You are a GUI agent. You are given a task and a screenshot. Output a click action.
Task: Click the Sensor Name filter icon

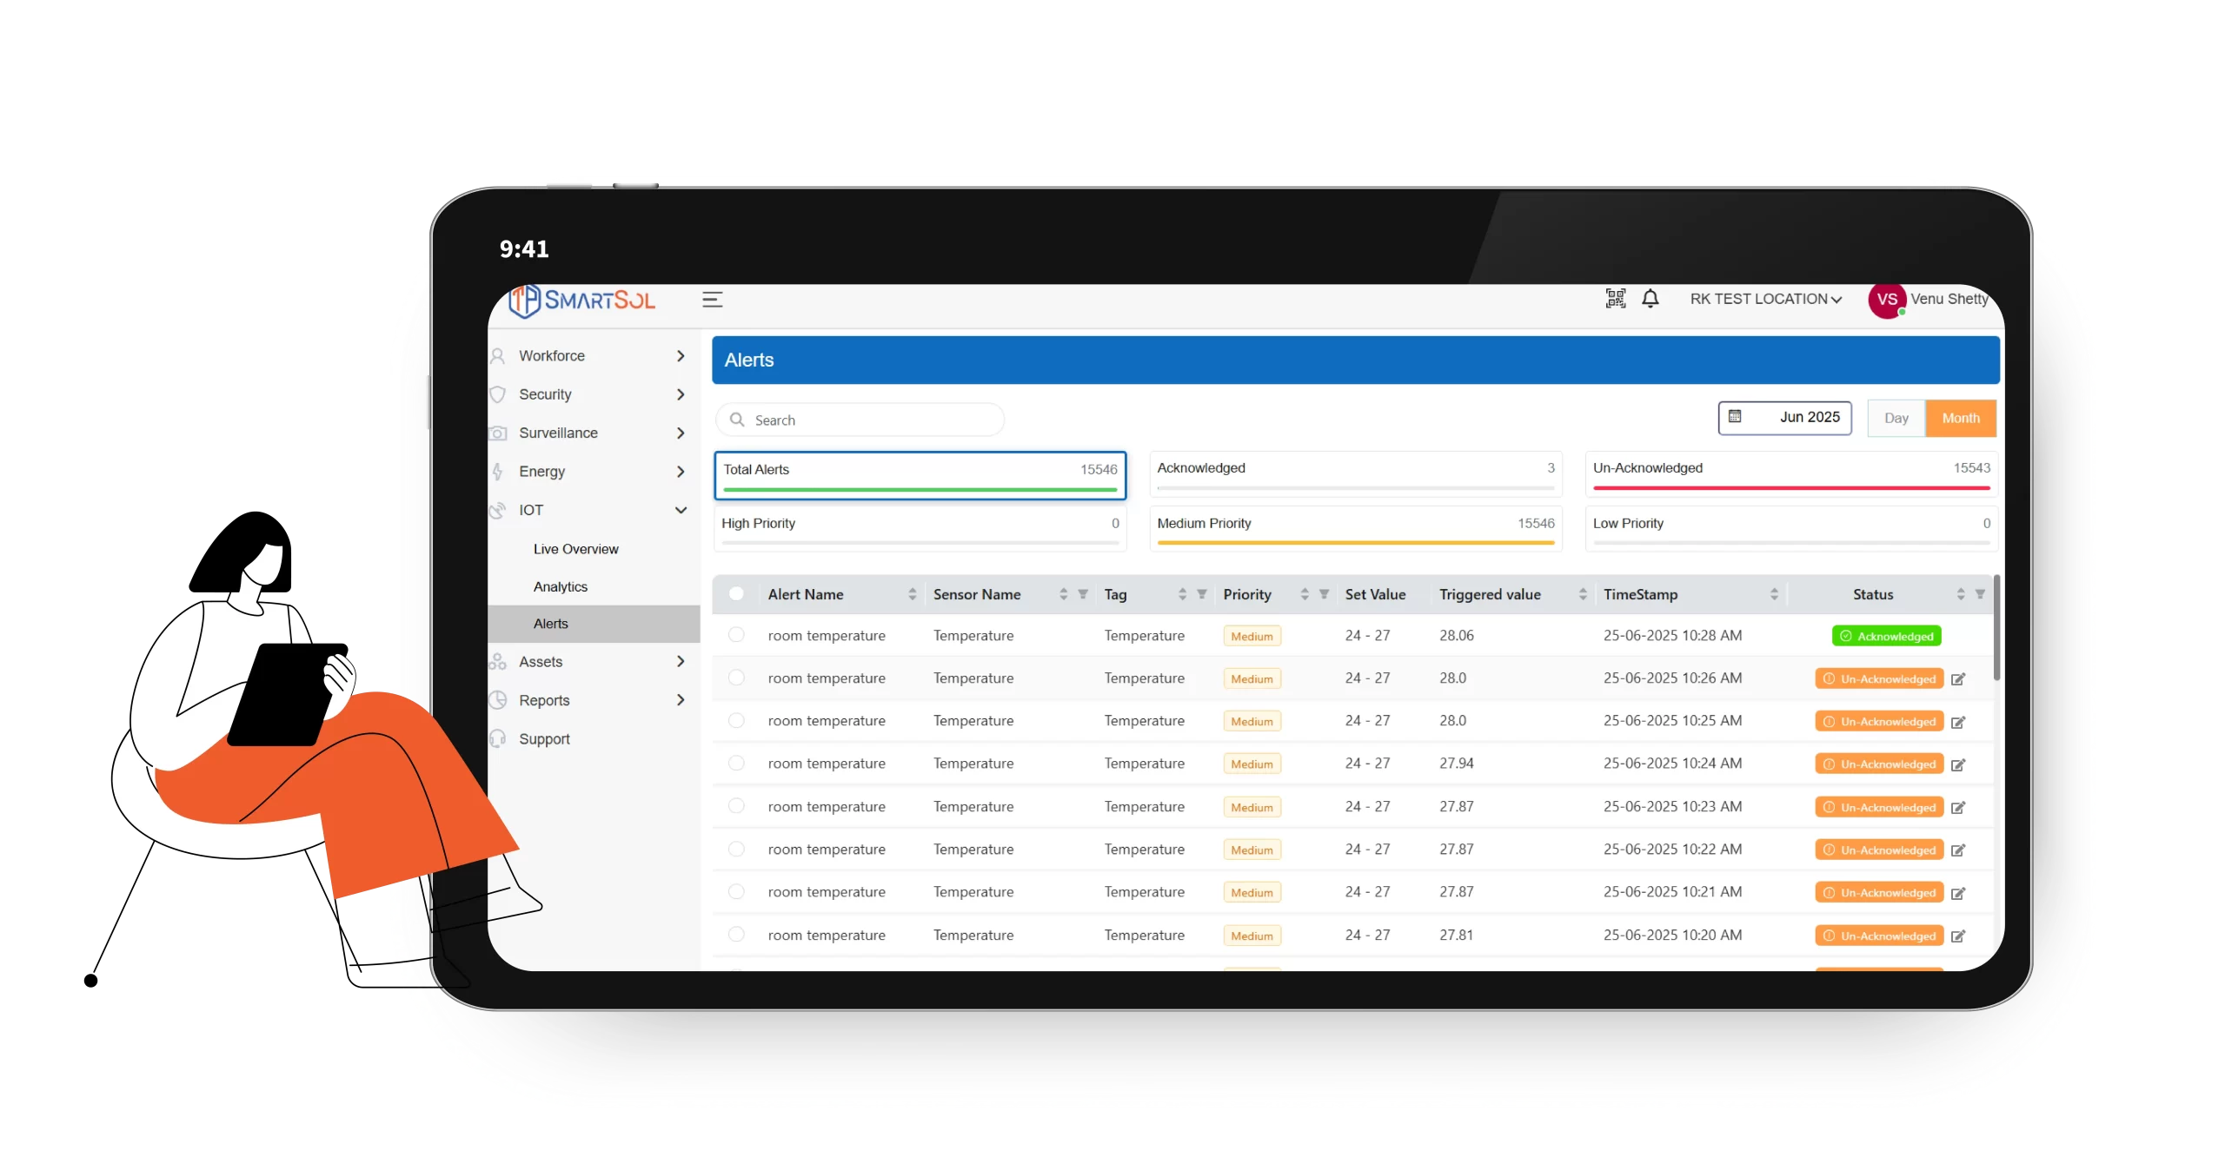(x=1083, y=594)
